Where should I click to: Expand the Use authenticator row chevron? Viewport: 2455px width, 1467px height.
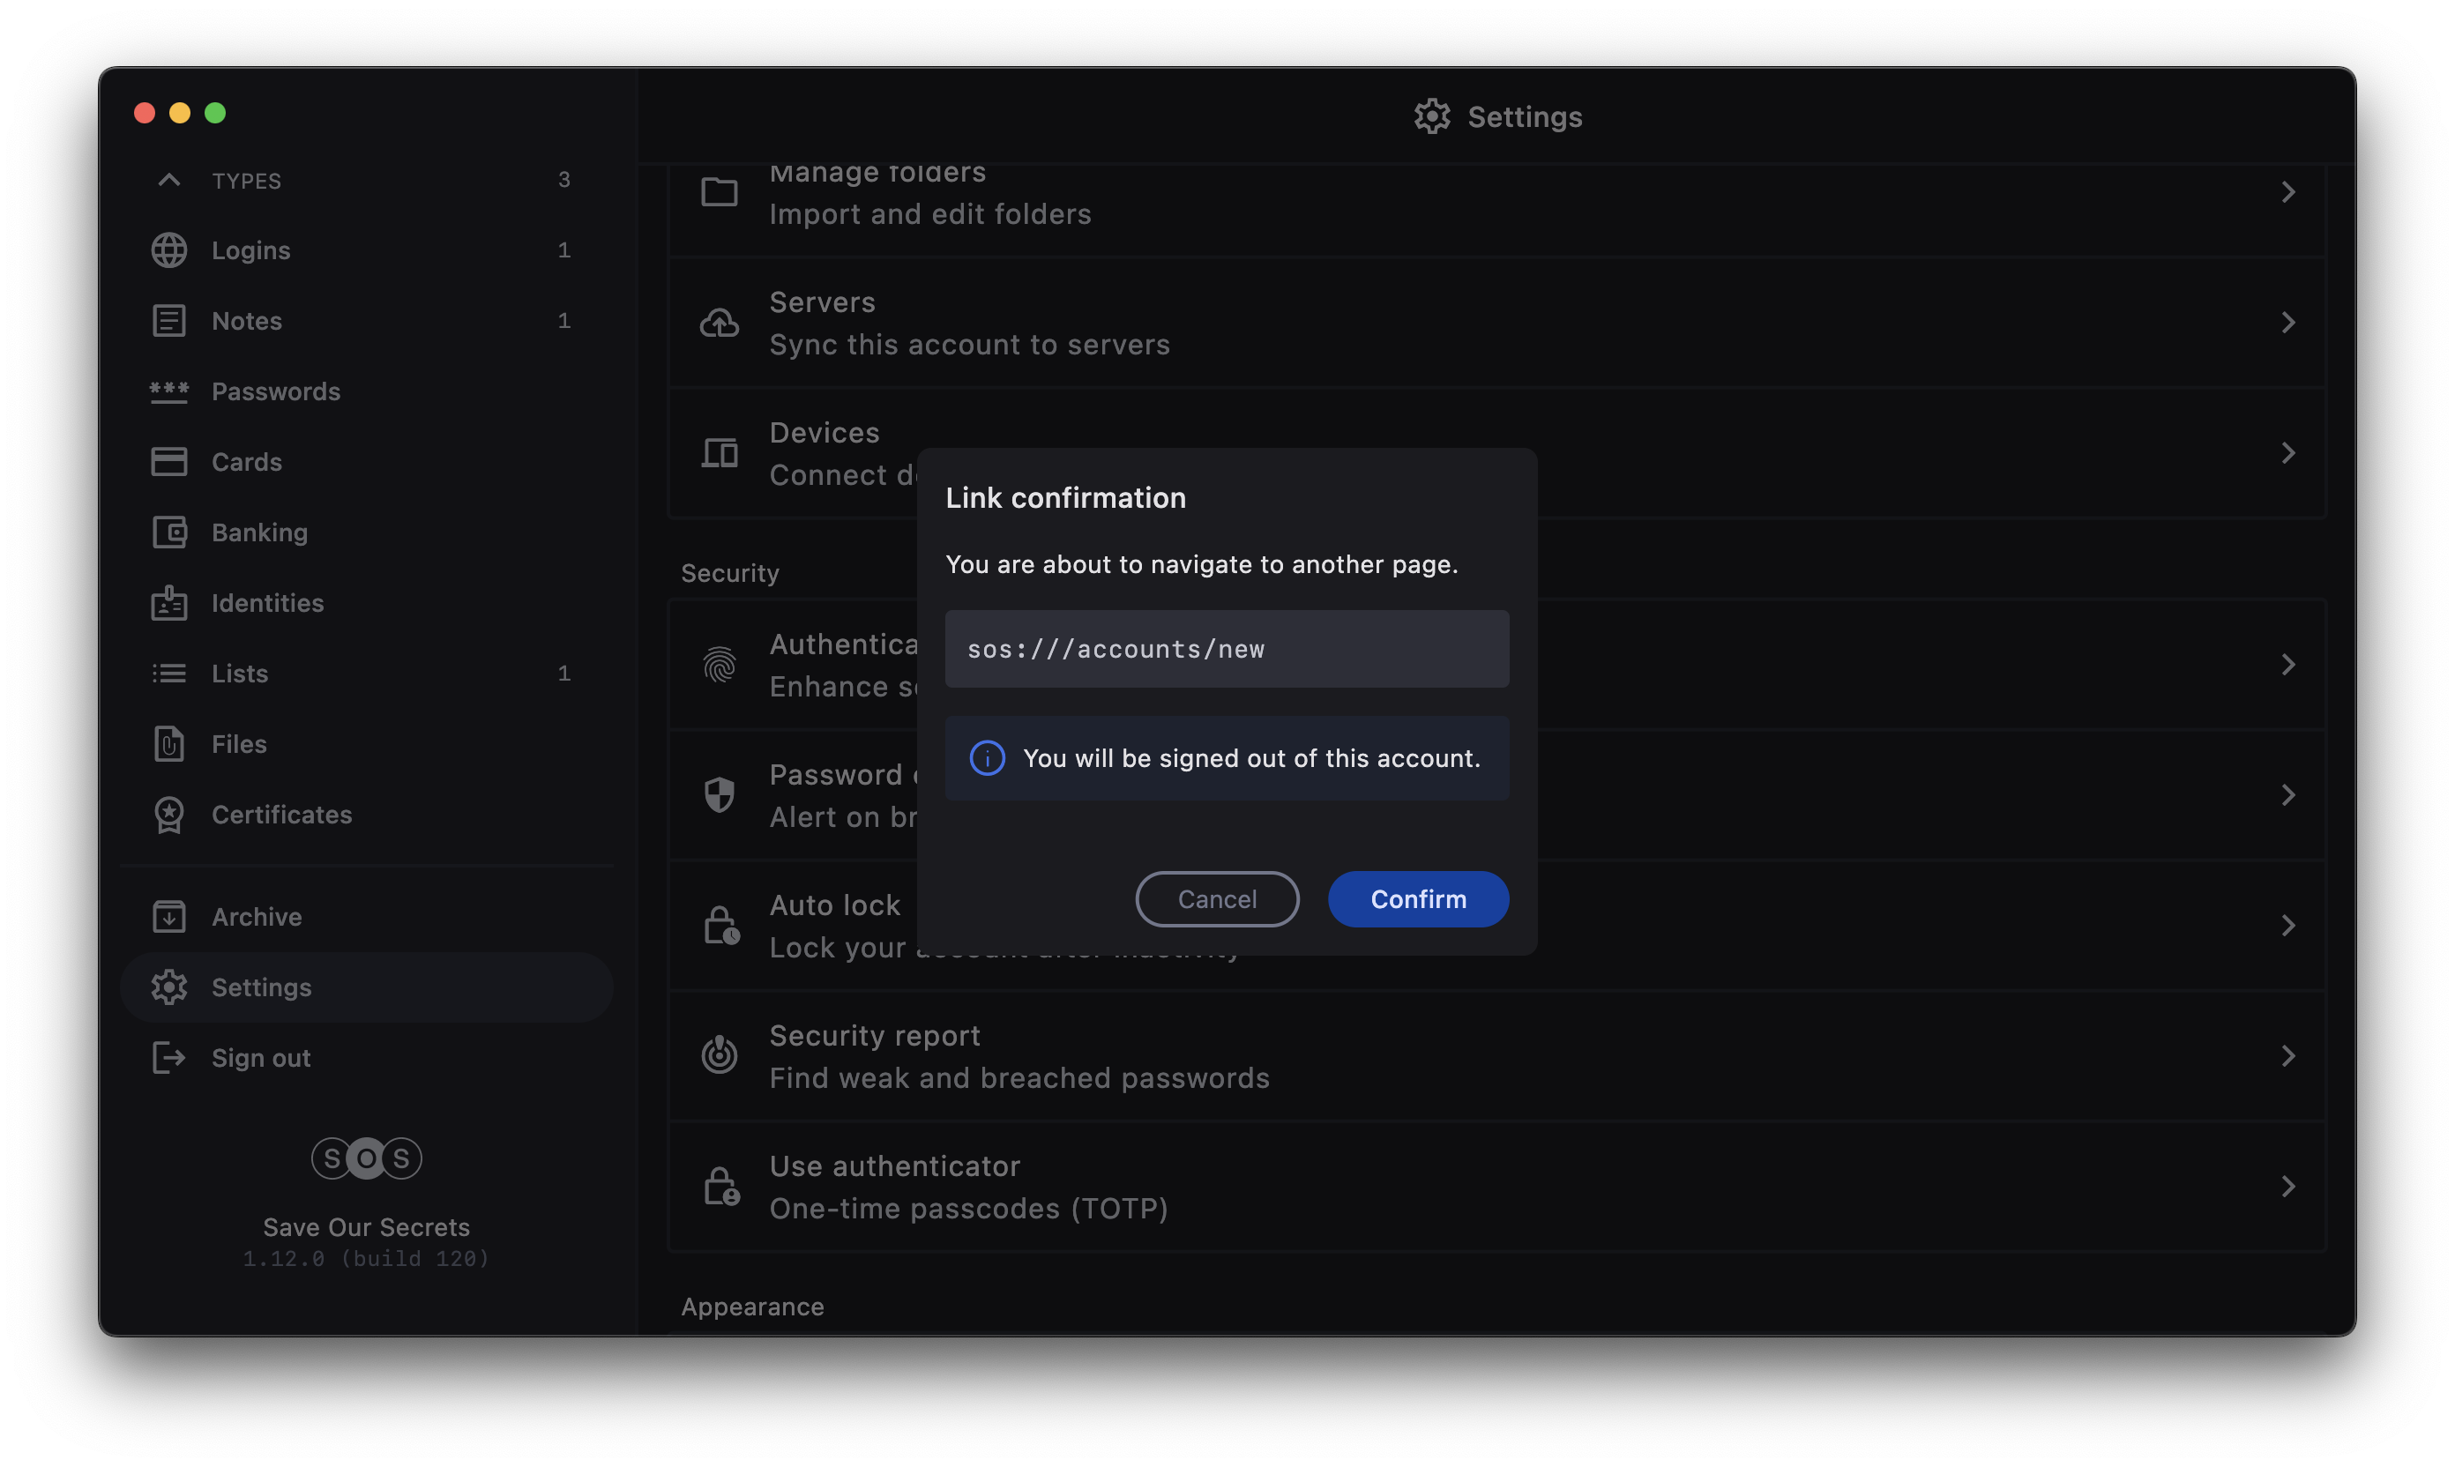pyautogui.click(x=2288, y=1187)
